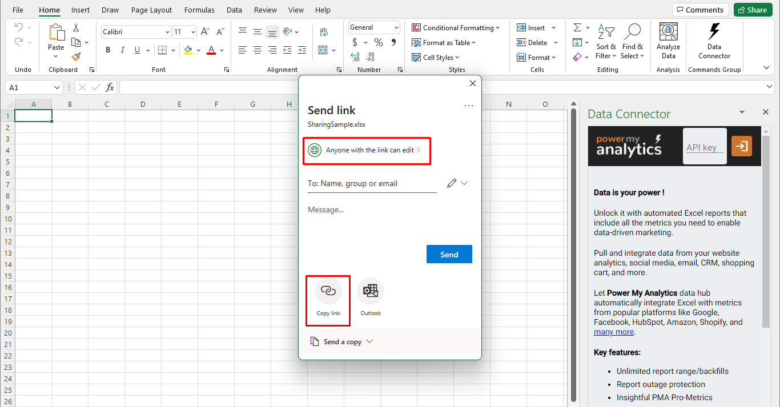The width and height of the screenshot is (780, 407).
Task: Open the Review tab
Action: tap(265, 10)
